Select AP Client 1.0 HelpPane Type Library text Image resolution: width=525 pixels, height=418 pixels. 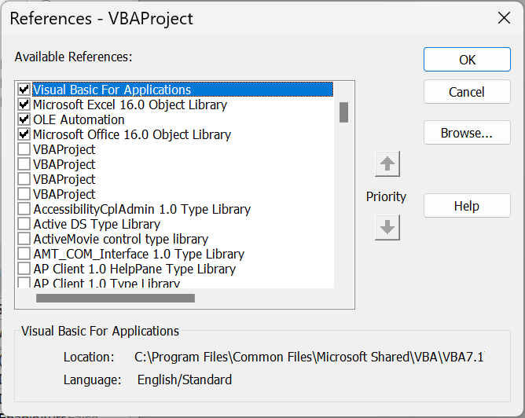(x=134, y=269)
